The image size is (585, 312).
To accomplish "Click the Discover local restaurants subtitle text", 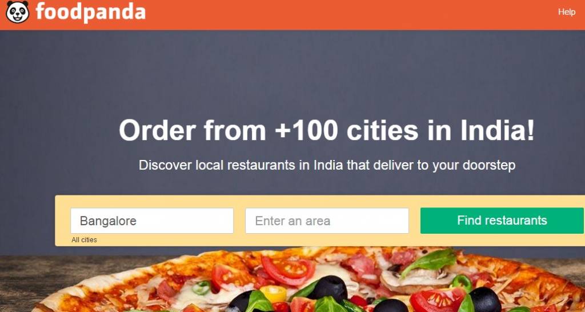I will 327,165.
